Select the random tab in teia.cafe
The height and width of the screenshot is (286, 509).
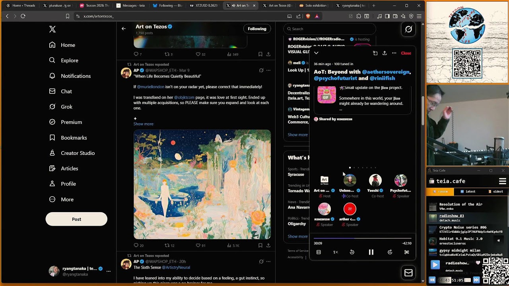[440, 191]
